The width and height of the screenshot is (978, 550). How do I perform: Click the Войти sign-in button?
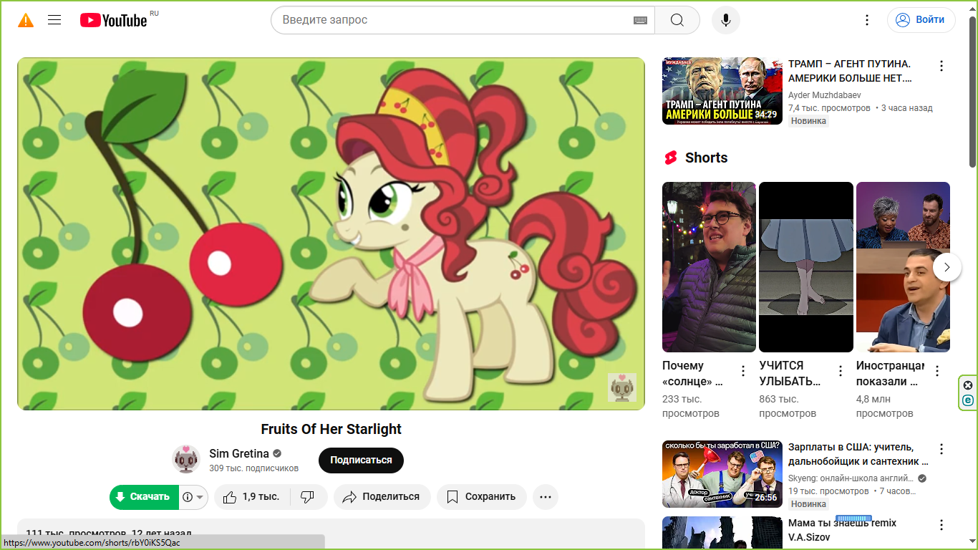[921, 20]
